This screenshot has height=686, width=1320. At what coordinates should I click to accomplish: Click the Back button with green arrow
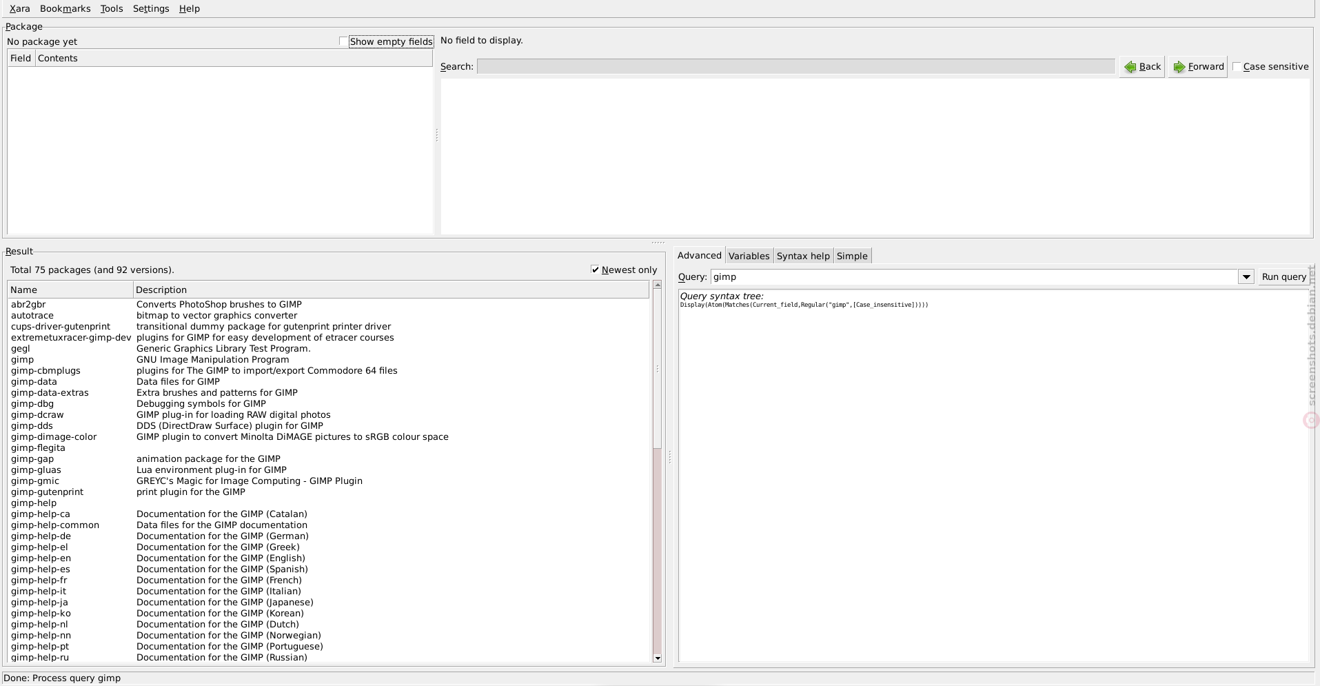pos(1142,67)
